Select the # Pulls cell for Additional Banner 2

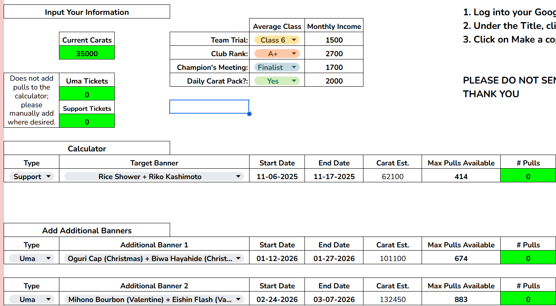tap(528, 298)
